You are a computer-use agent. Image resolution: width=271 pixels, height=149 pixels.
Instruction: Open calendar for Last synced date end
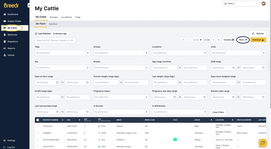[87, 112]
